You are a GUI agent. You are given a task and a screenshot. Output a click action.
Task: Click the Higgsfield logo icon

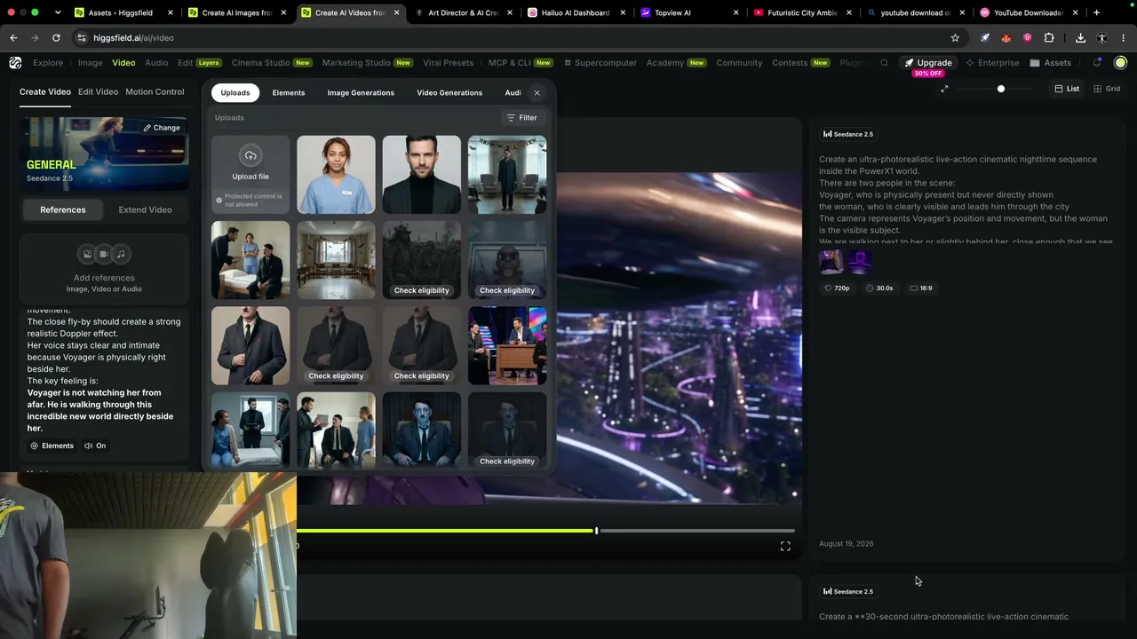tap(15, 63)
